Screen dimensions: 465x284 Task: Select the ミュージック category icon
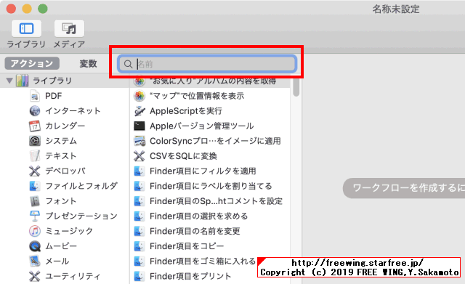point(35,231)
